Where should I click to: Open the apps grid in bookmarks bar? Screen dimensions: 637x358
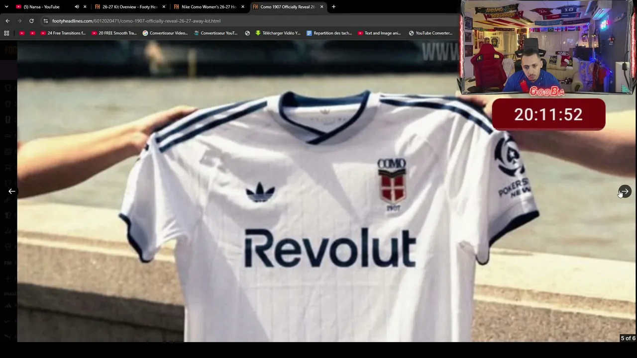[x=6, y=33]
